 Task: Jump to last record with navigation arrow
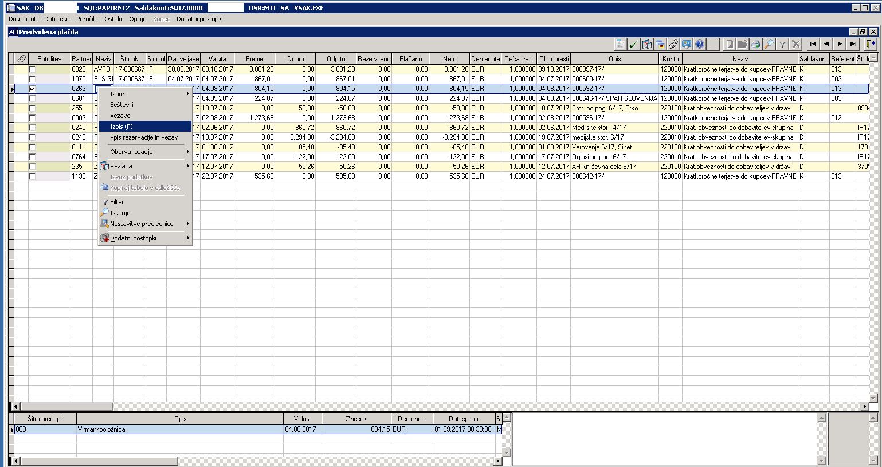point(853,44)
